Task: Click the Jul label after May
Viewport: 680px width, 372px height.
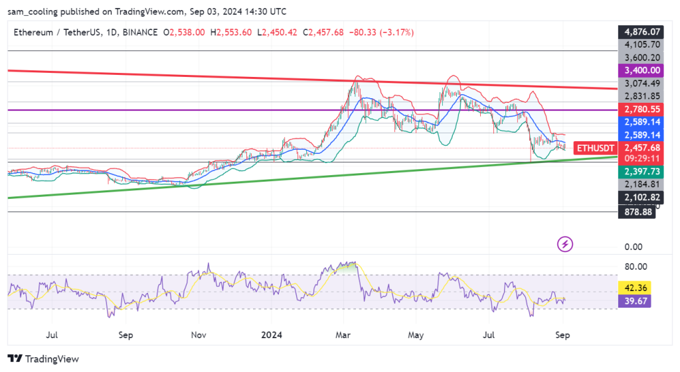Action: [489, 335]
